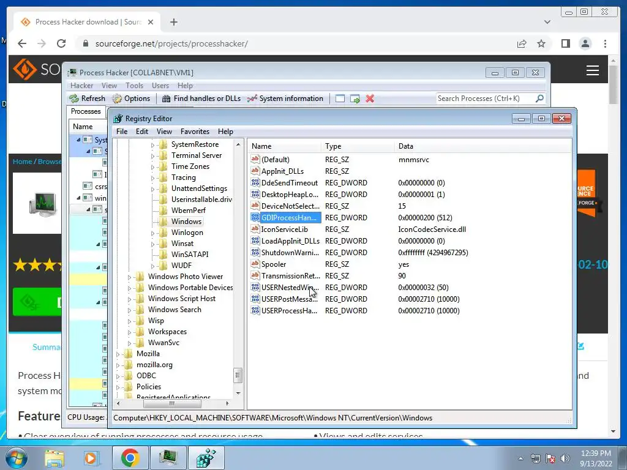The height and width of the screenshot is (470, 627).
Task: Click the registry tree scroll-up arrow
Action: pos(238,144)
